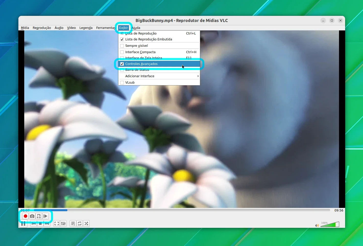Enable Interface Compacta option
363x246 pixels.
tap(159, 52)
